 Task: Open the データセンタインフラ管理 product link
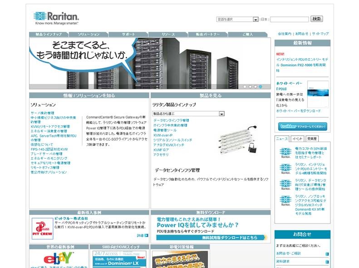pyautogui.click(x=171, y=120)
